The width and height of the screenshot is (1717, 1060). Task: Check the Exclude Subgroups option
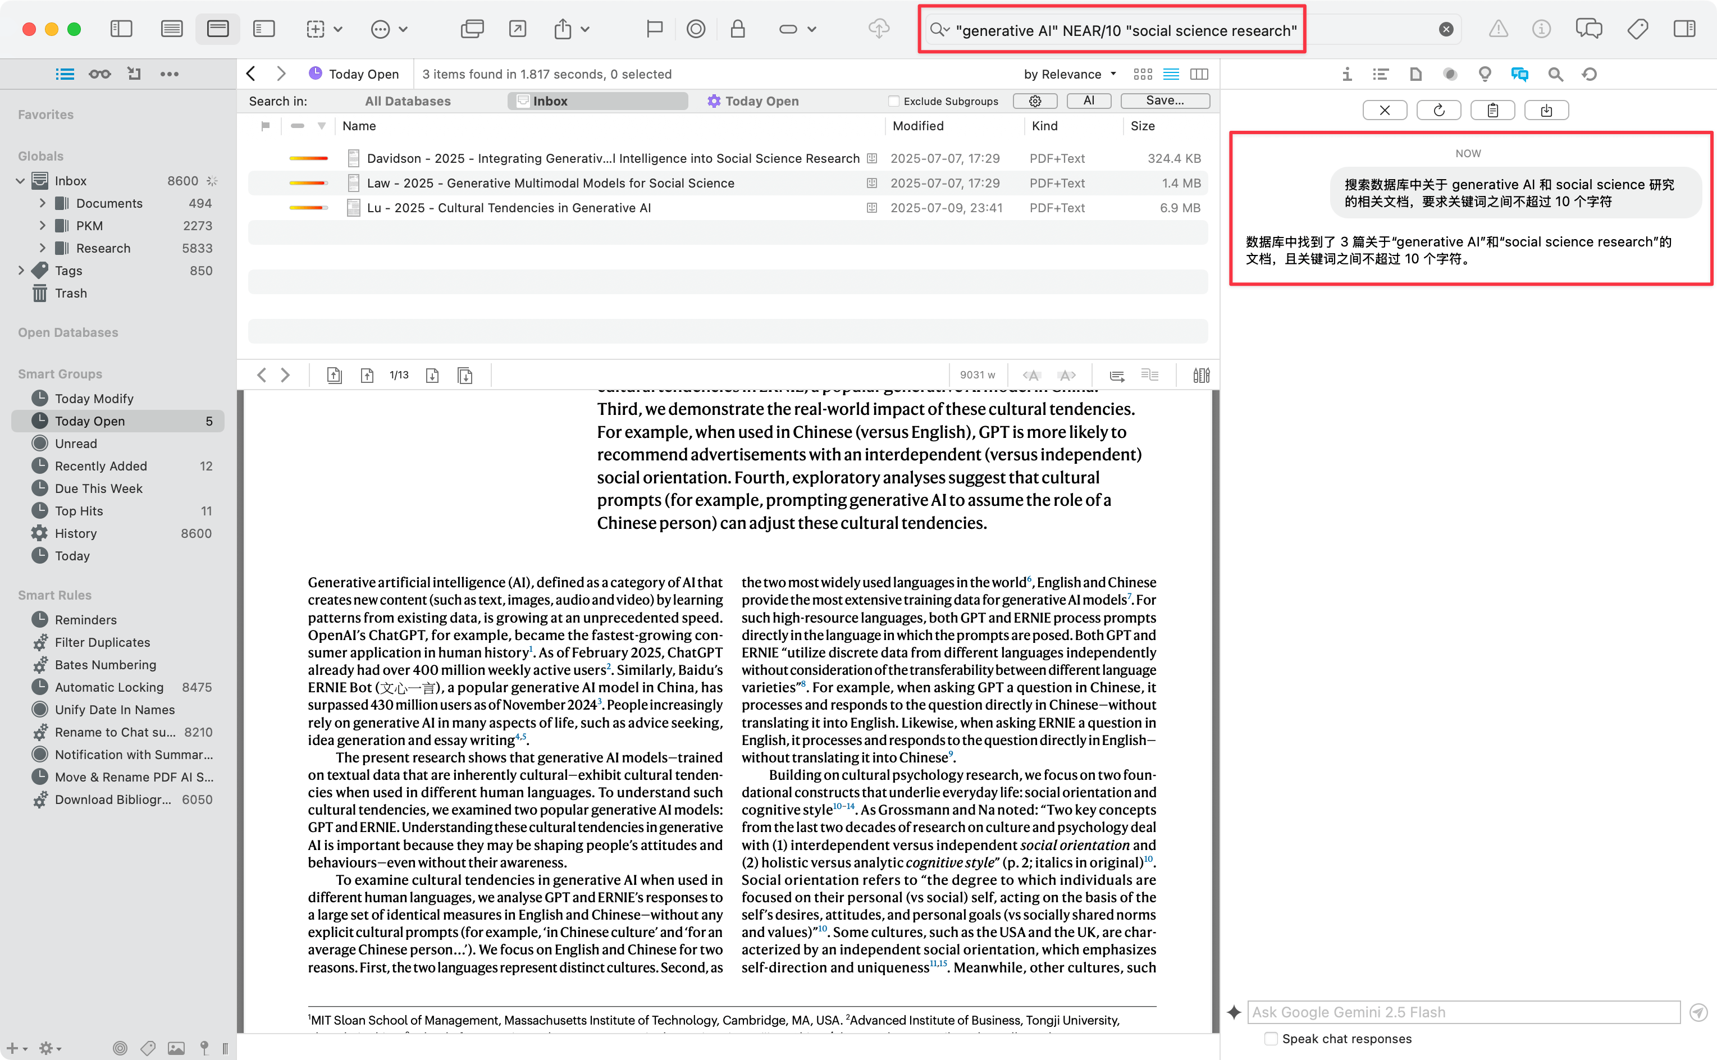point(894,100)
